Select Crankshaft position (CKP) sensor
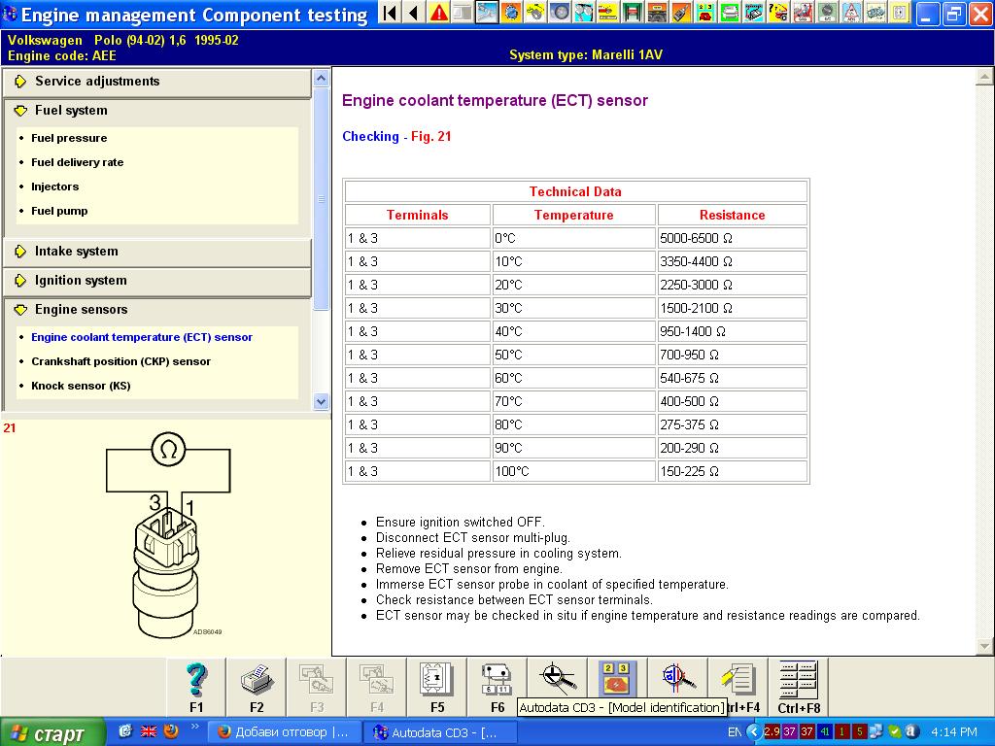The height and width of the screenshot is (746, 995). point(120,361)
